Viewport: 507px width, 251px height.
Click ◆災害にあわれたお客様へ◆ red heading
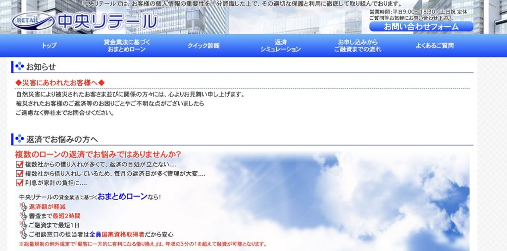point(60,83)
